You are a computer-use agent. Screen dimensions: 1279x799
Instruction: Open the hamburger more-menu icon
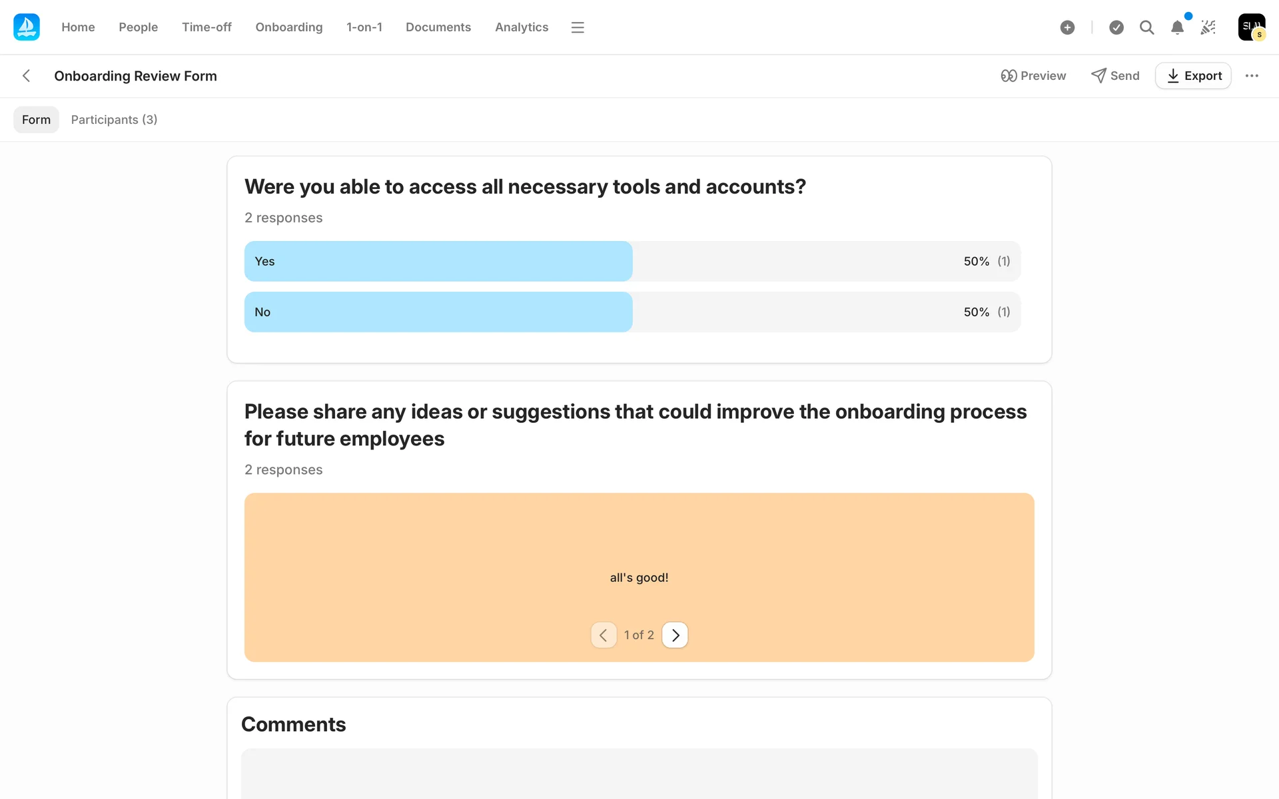click(x=578, y=27)
